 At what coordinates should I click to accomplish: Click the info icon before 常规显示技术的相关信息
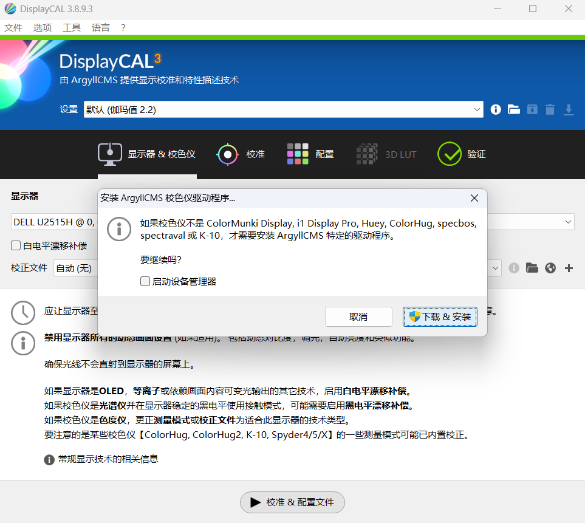tap(49, 460)
